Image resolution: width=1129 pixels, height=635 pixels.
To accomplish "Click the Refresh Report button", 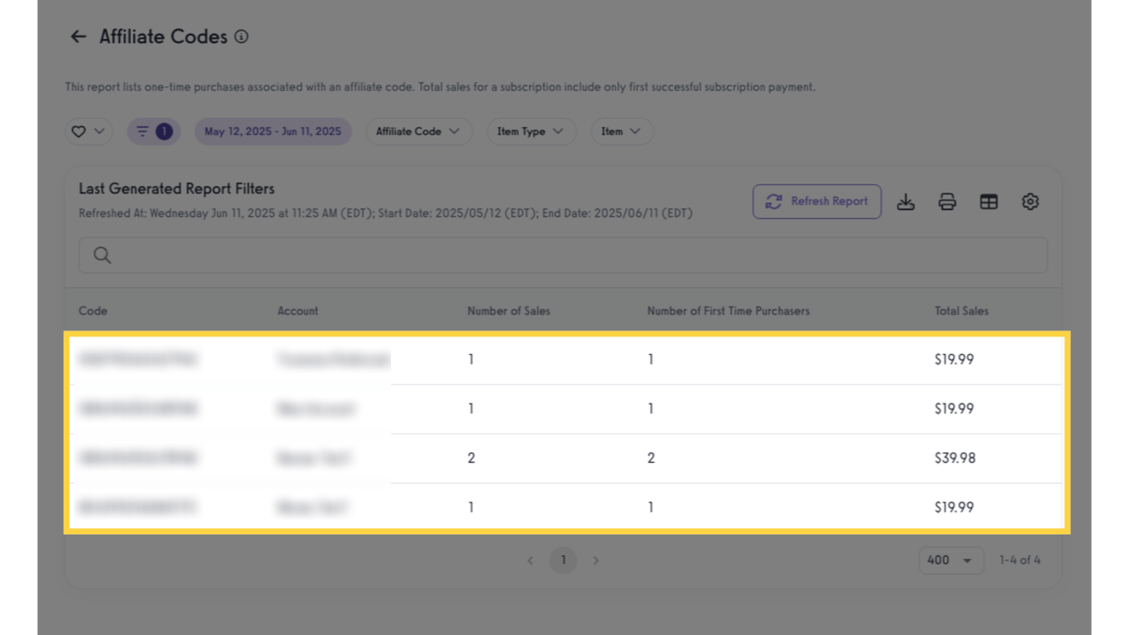I will pyautogui.click(x=817, y=201).
